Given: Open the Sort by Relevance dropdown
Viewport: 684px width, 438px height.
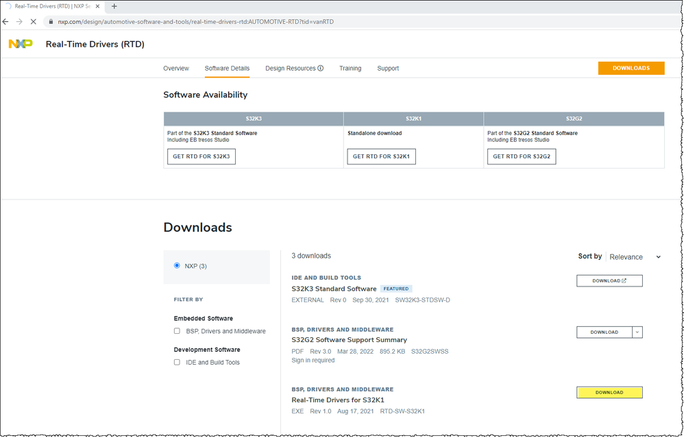Looking at the screenshot, I should (634, 256).
